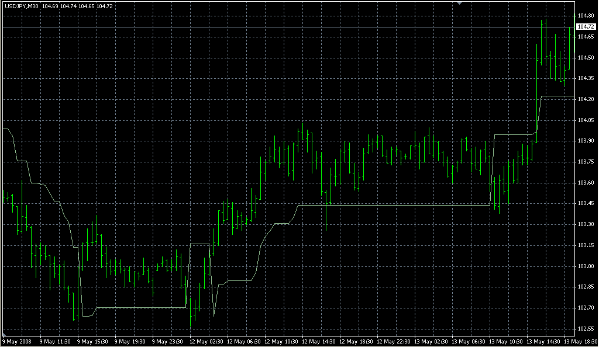Image resolution: width=599 pixels, height=347 pixels.
Task: Click the gray chart shift triangle marker
Action: pyautogui.click(x=460, y=4)
